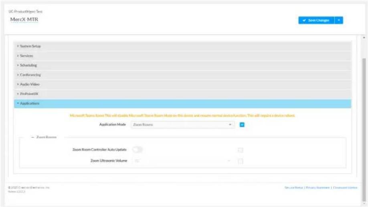Expand the System Setup section
Screen dimensions: 368x207
click(182, 46)
